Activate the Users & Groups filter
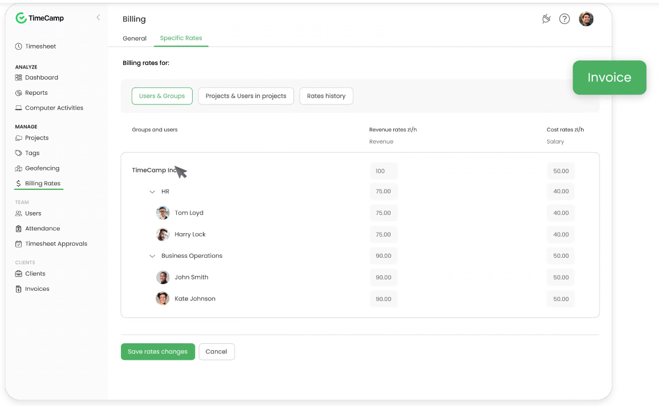Viewport: 659px width, 406px height. pos(162,96)
